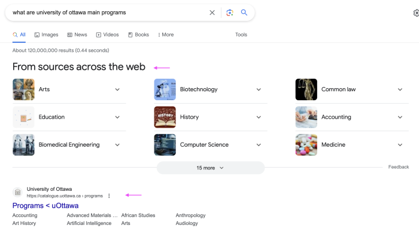Screen dimensions: 419x235
Task: Click the Computer Science label
Action: [x=204, y=145]
